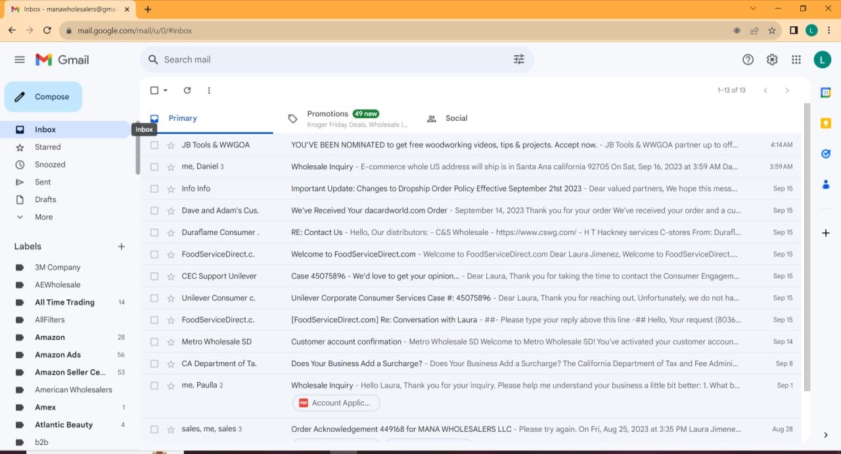Star the CEC Support Unilever email
This screenshot has width=841, height=454.
click(x=171, y=276)
